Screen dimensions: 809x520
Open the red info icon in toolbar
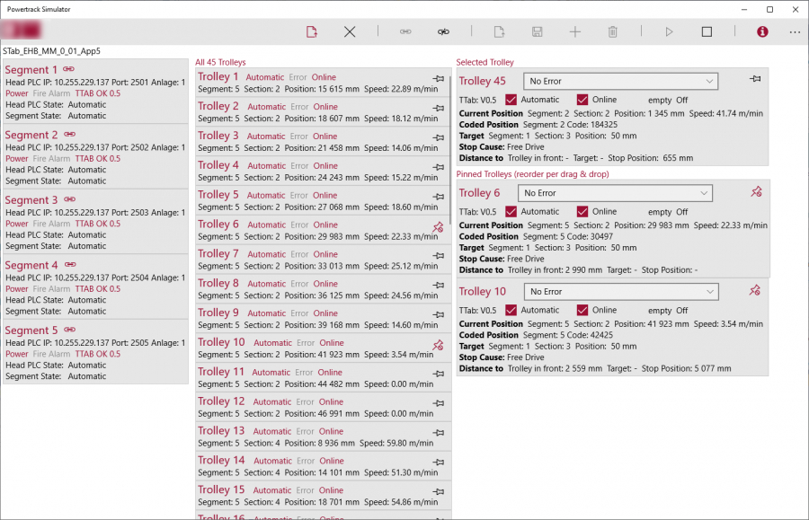(x=762, y=31)
